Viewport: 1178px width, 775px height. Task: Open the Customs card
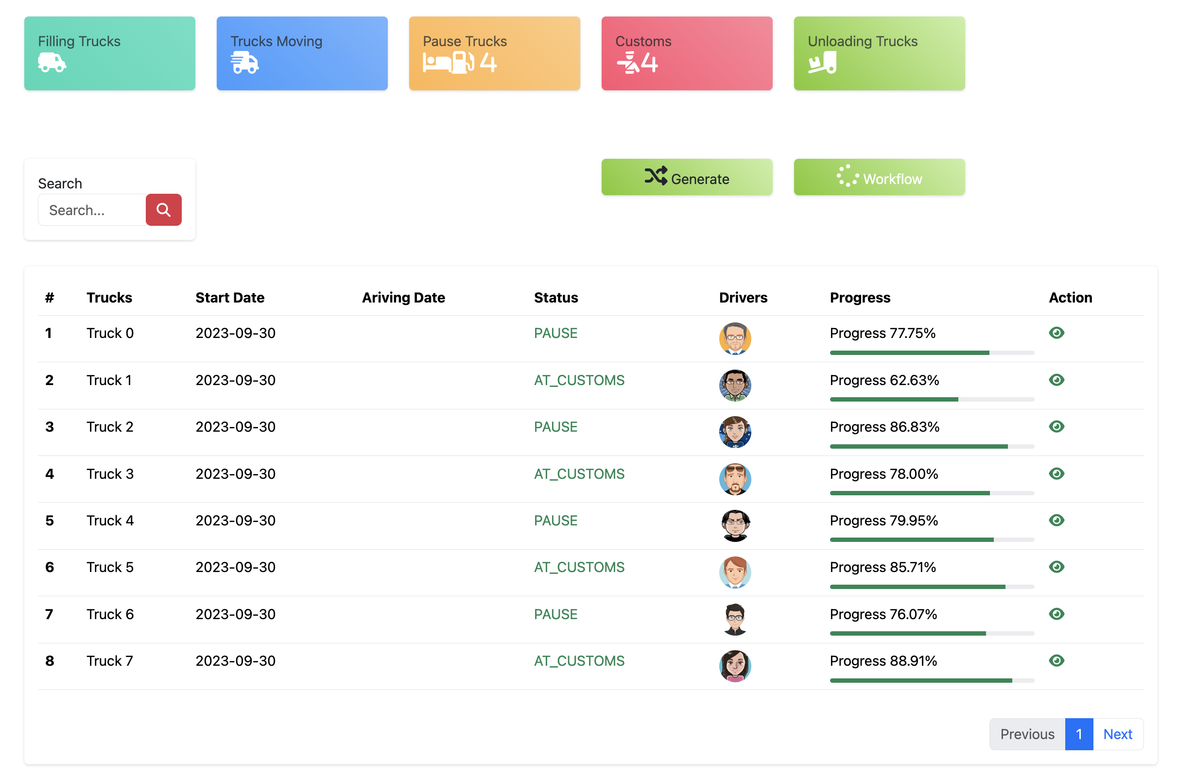click(x=687, y=53)
